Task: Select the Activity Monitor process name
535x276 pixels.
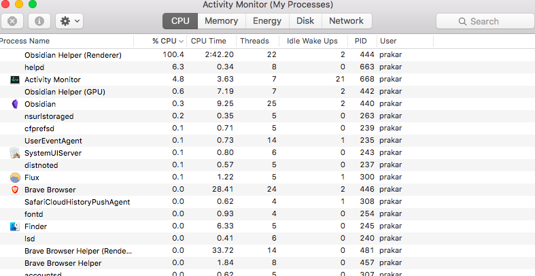Action: pos(52,80)
